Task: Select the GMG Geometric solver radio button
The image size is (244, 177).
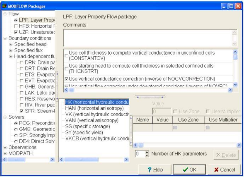Action: (16, 129)
